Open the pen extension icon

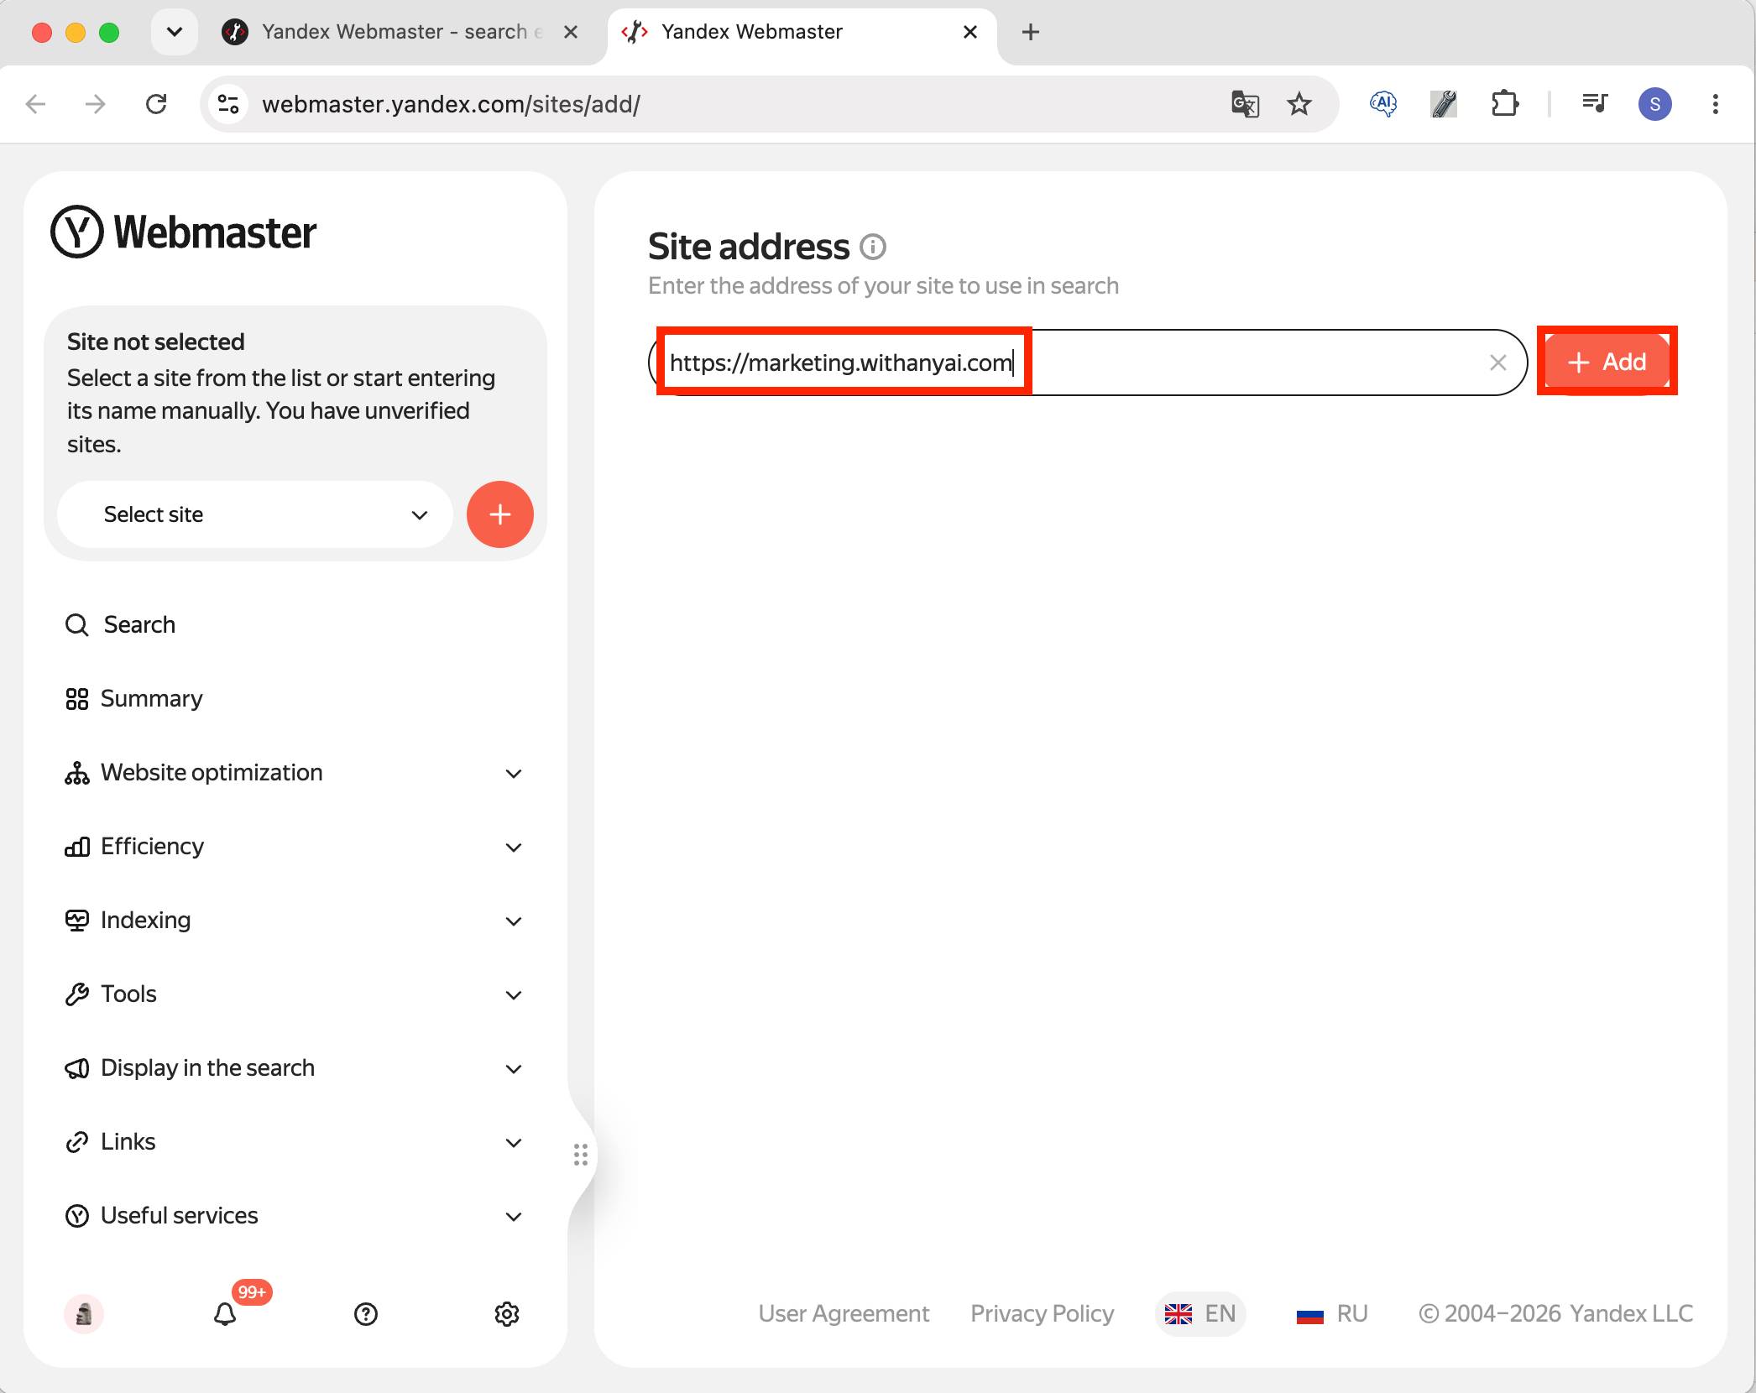(x=1444, y=104)
